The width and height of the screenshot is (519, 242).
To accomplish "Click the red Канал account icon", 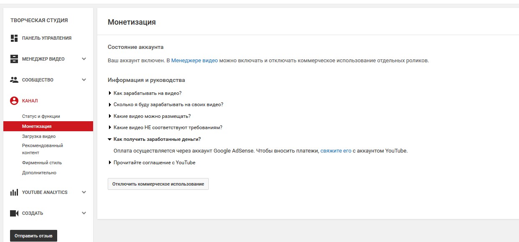I will point(14,101).
